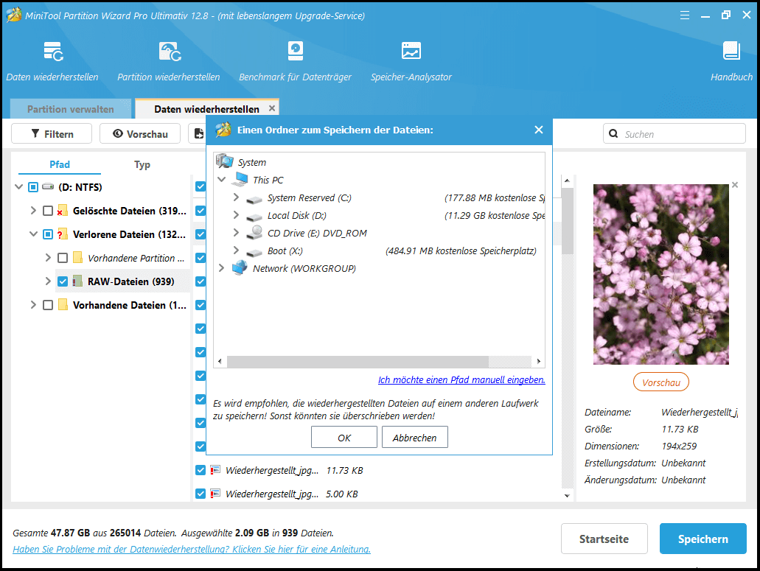This screenshot has width=760, height=571.
Task: Switch to Partition verwalten tab
Action: pyautogui.click(x=71, y=109)
